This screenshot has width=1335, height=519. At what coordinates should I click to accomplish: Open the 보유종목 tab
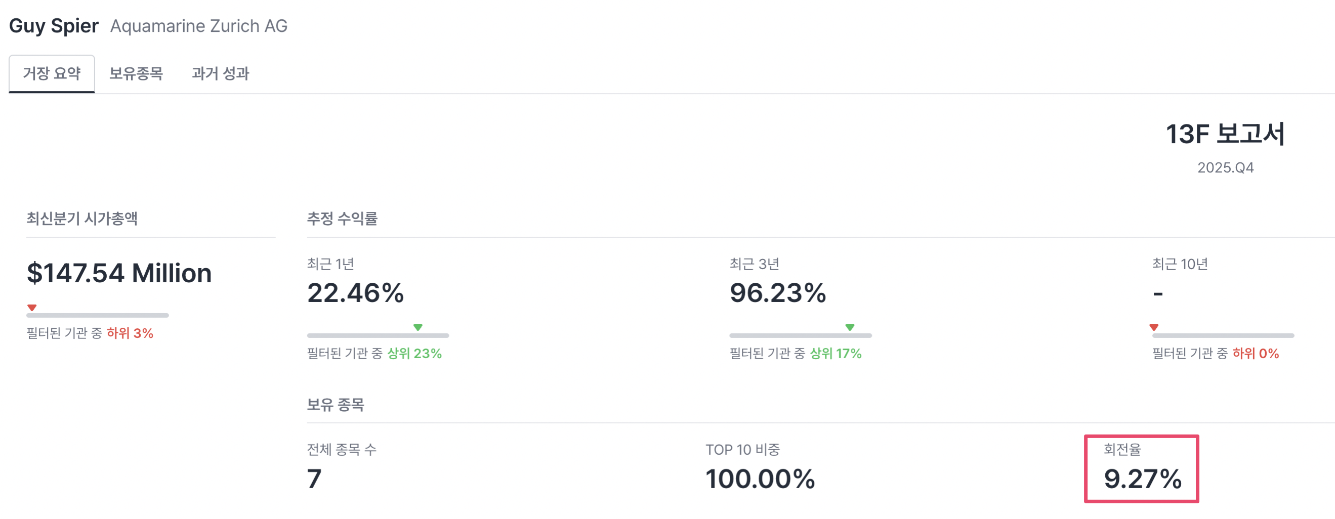[x=136, y=73]
